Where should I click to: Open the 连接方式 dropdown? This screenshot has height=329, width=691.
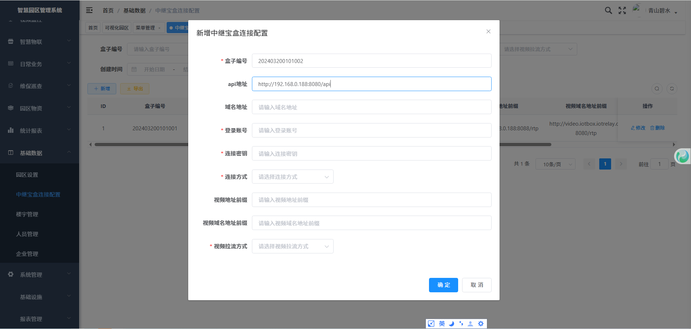293,177
